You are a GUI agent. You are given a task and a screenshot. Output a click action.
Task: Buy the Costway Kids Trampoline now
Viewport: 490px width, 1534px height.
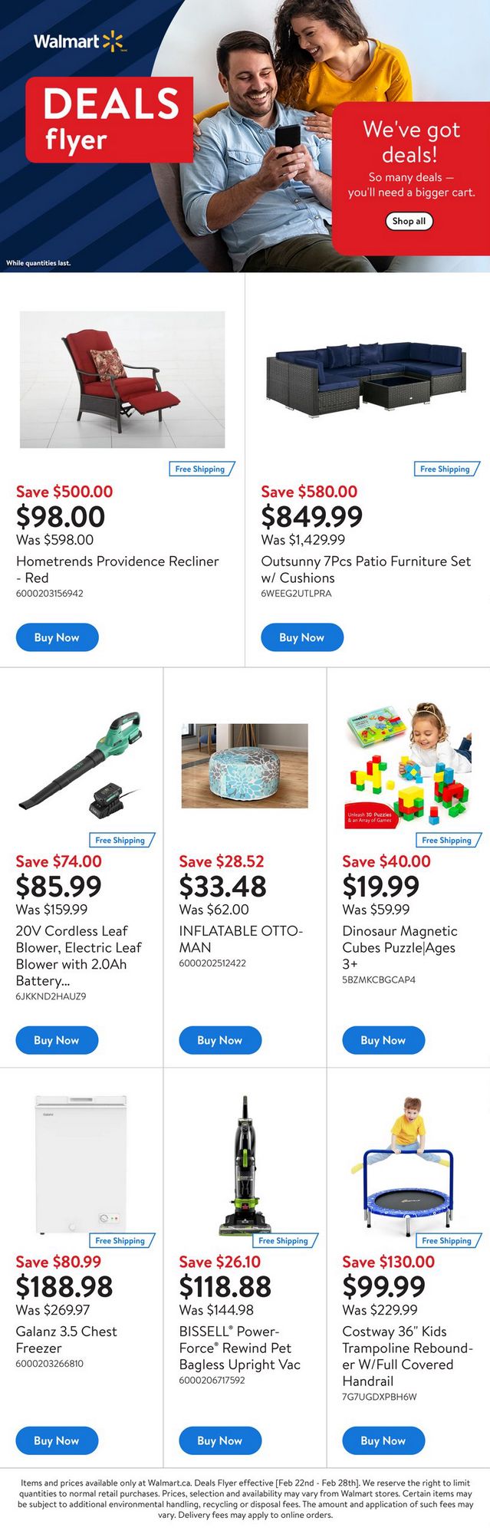(383, 1440)
